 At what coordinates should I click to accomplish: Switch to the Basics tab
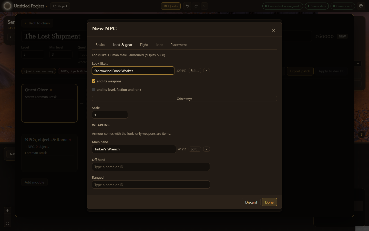pyautogui.click(x=100, y=45)
